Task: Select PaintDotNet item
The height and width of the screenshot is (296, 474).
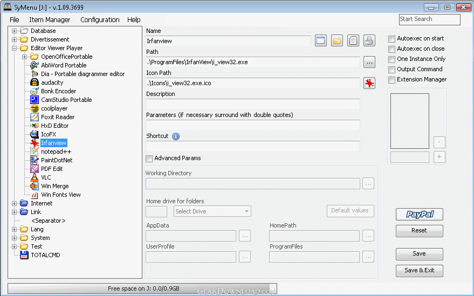Action: (57, 160)
